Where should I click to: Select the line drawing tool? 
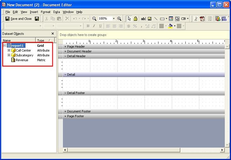[156, 19]
